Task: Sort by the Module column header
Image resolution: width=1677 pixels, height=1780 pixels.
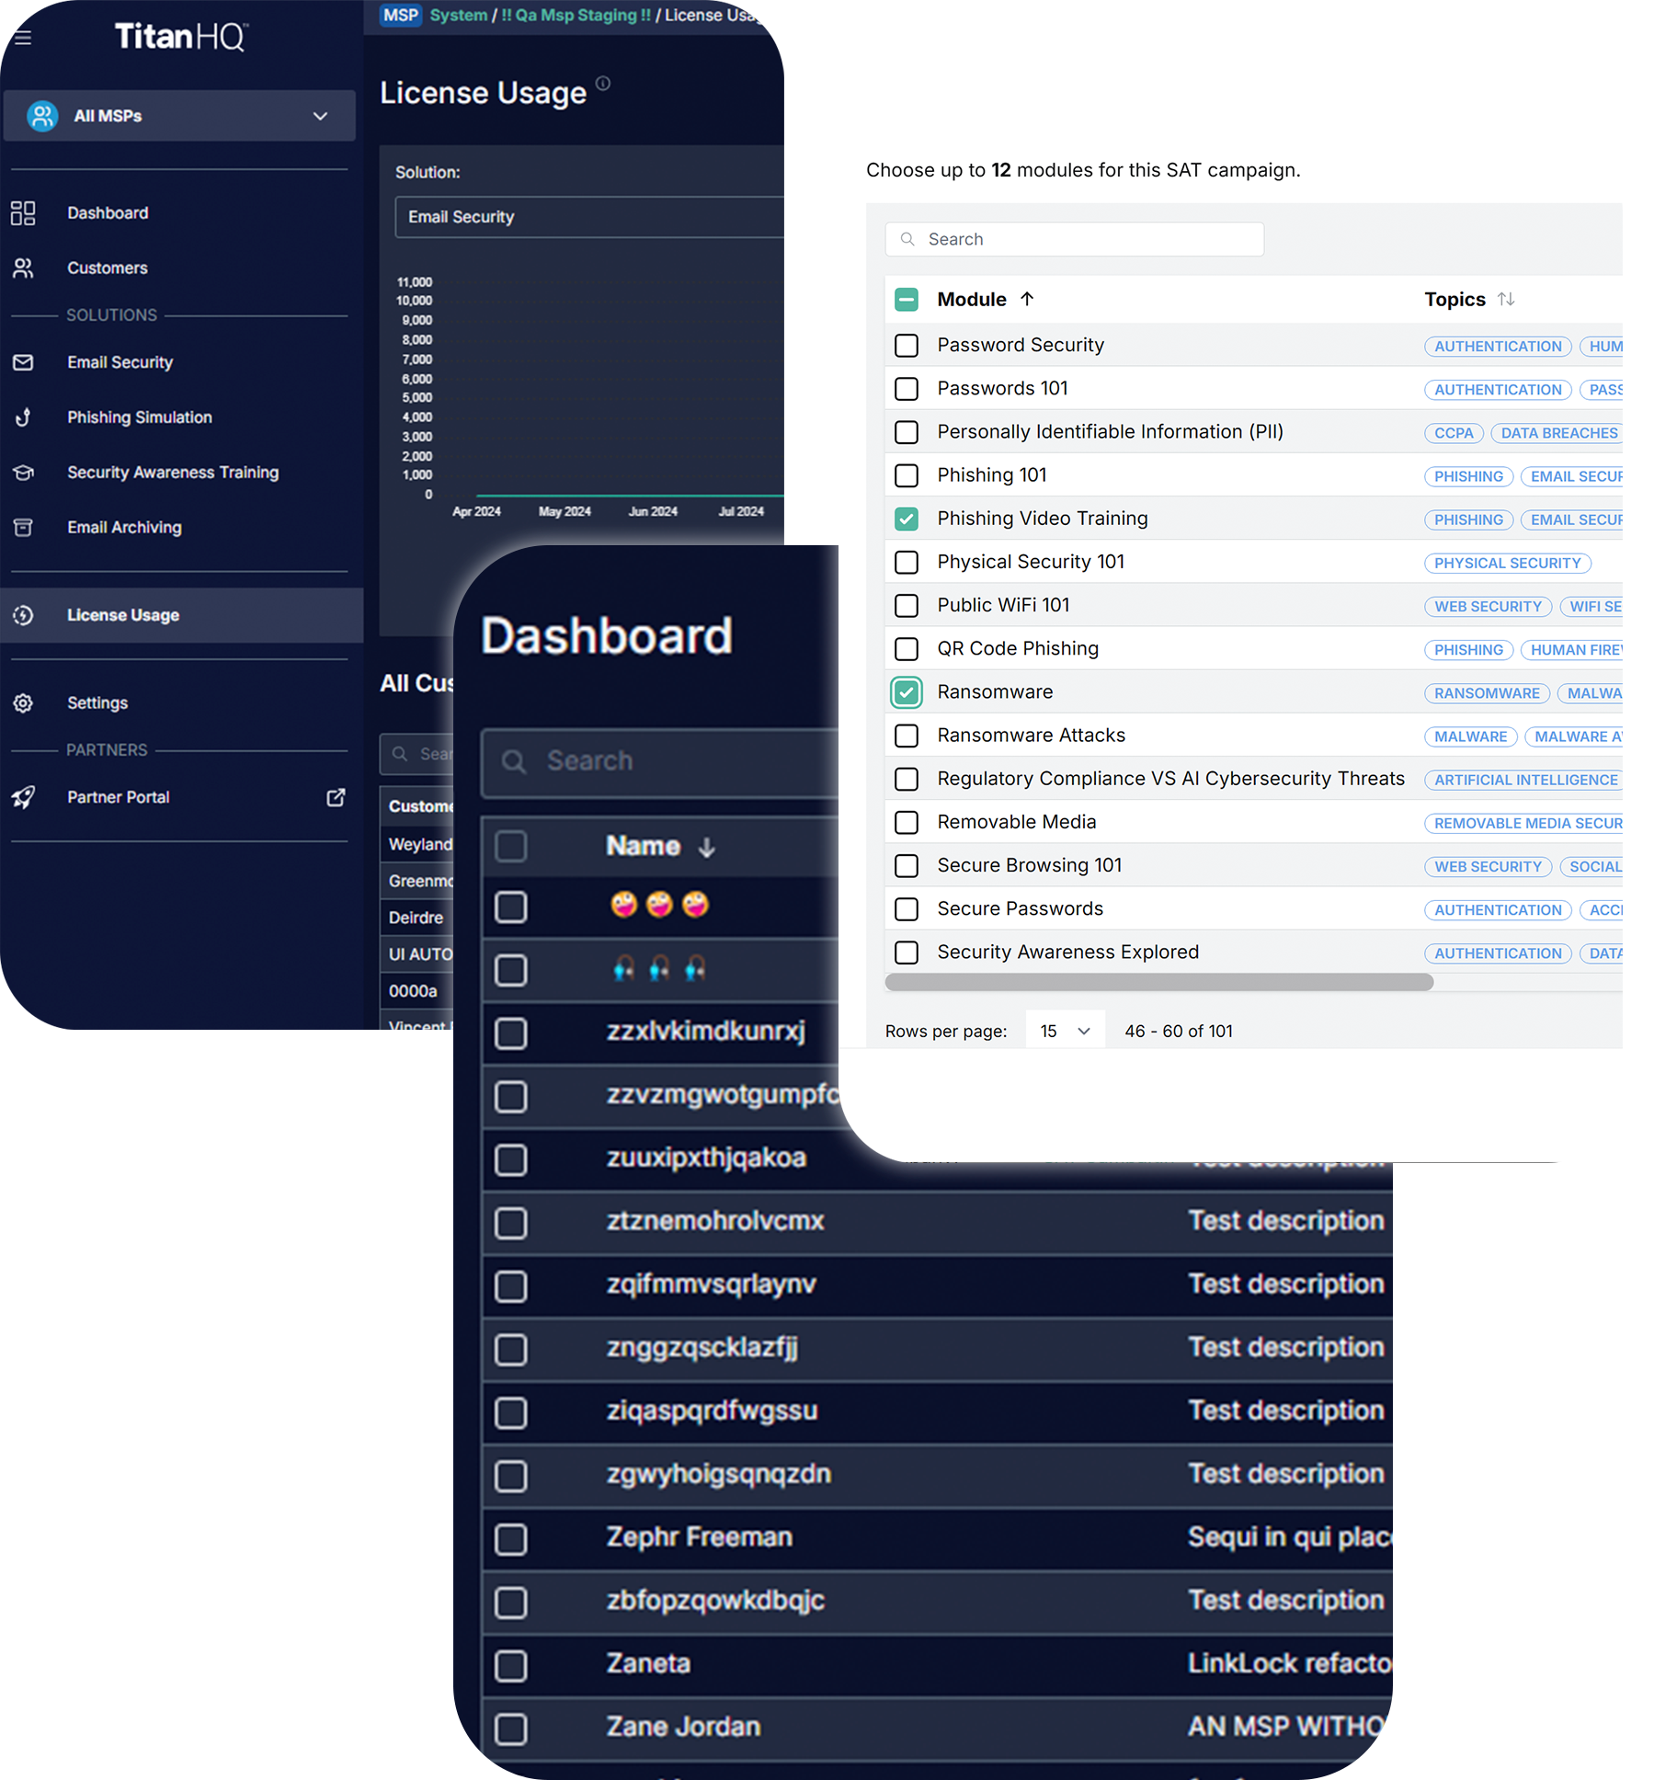Action: (x=972, y=300)
